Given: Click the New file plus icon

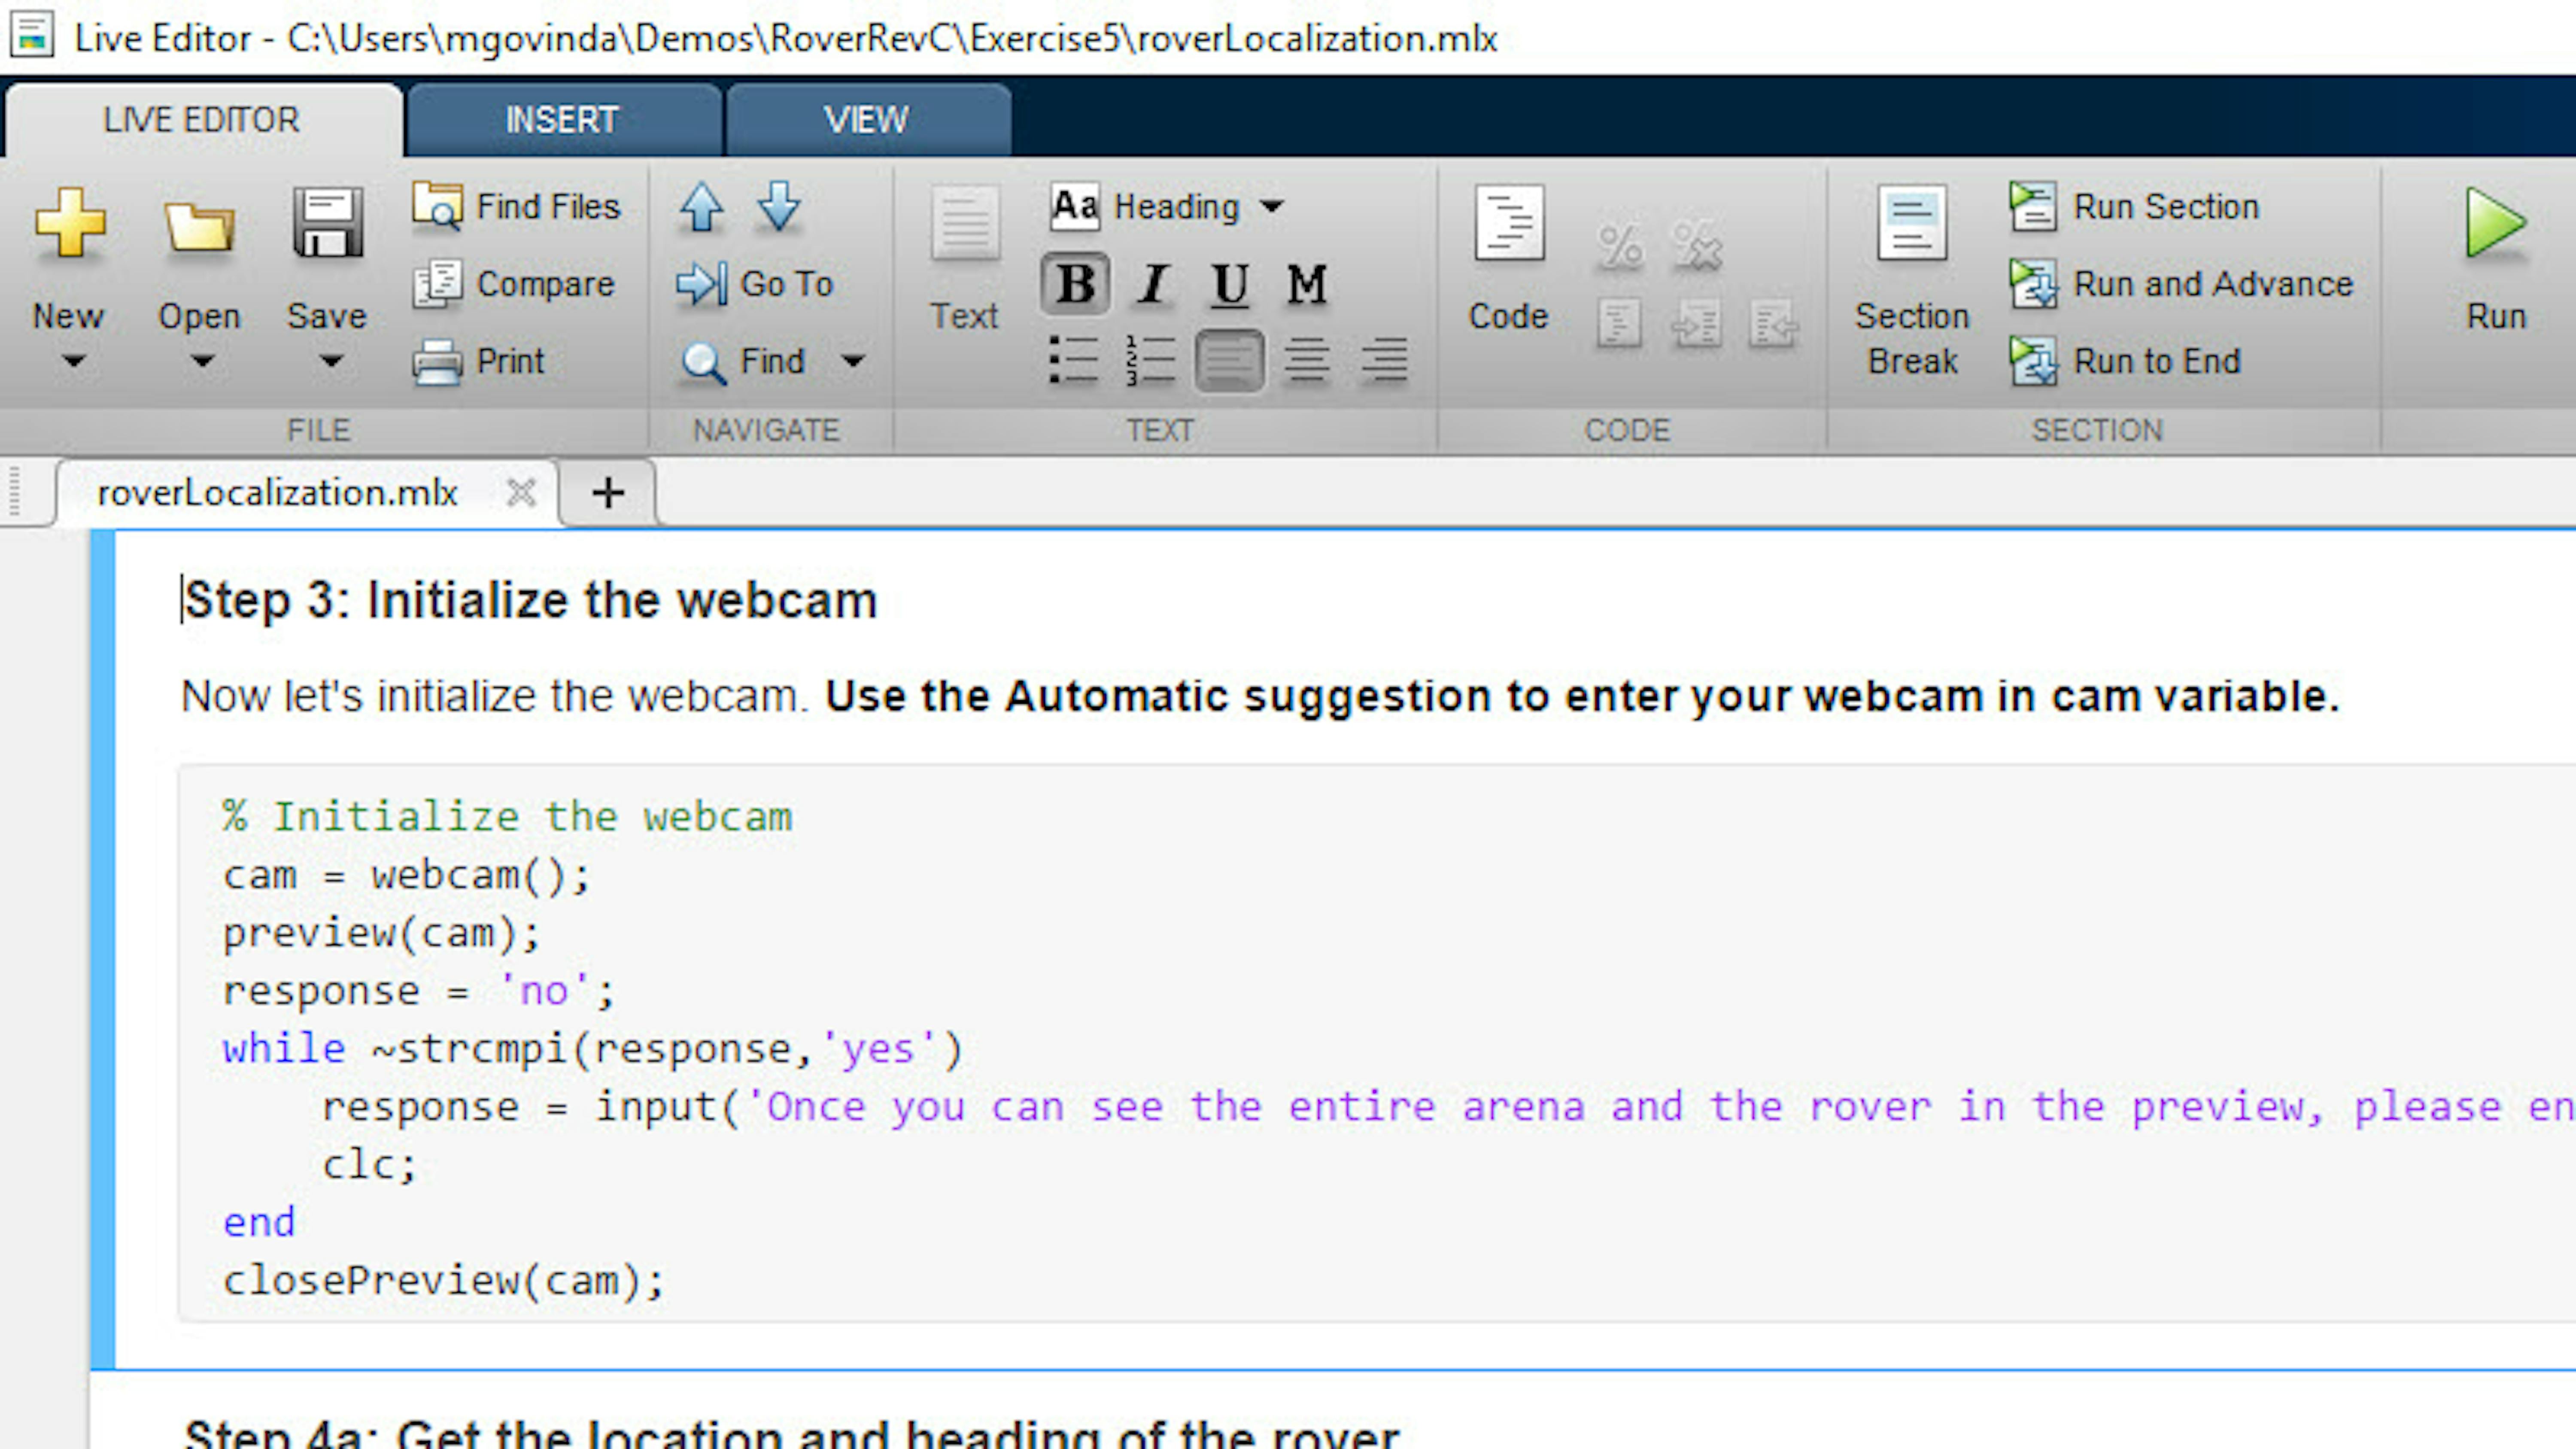Looking at the screenshot, I should coord(69,223).
